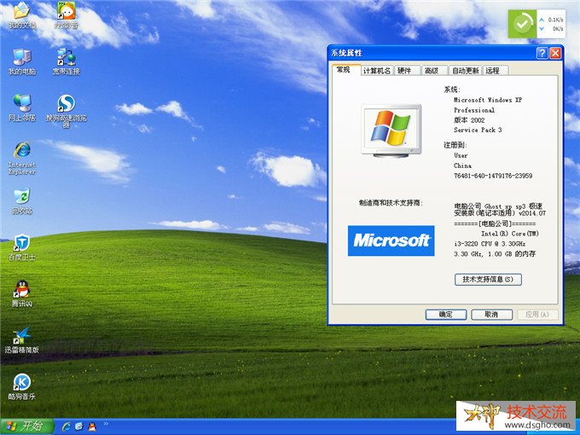Image resolution: width=580 pixels, height=435 pixels.
Task: Click the 技术支持信息(S) button
Action: pyautogui.click(x=488, y=279)
